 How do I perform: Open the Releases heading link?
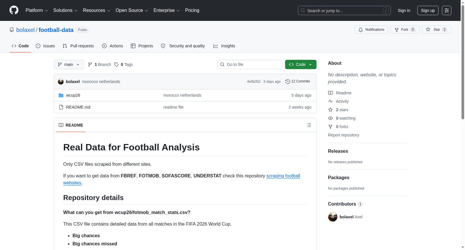[338, 151]
